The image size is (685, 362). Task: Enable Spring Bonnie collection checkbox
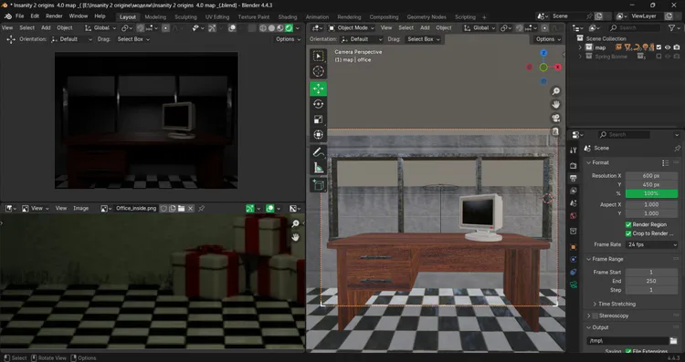(659, 57)
